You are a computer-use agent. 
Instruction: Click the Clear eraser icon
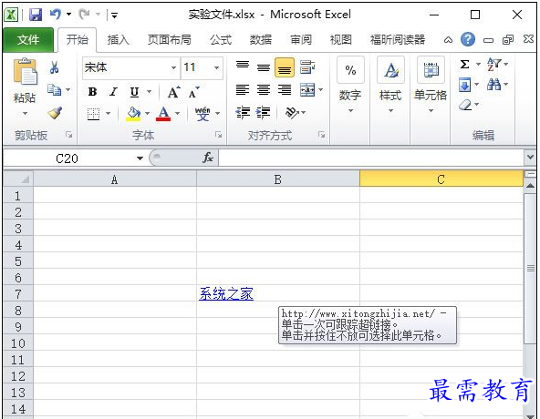(465, 105)
